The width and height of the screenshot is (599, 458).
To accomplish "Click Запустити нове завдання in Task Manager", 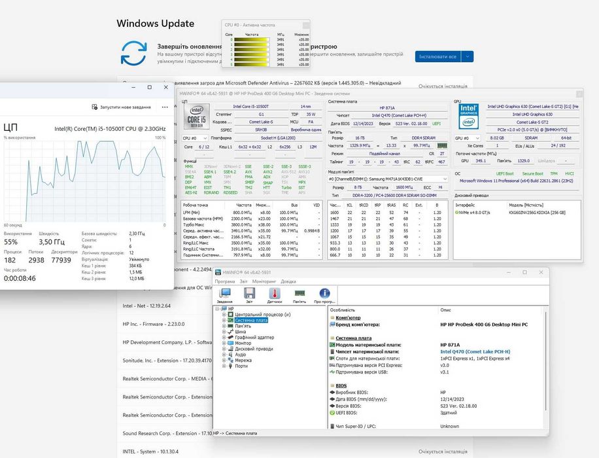I will click(122, 107).
